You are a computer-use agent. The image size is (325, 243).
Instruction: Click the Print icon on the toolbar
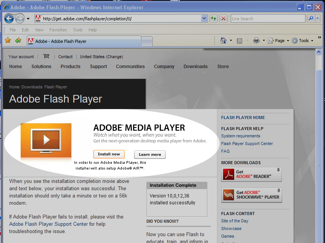256,41
